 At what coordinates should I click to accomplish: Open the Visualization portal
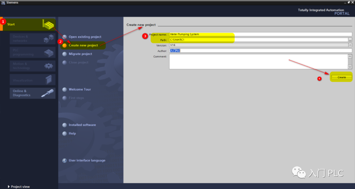coord(32,80)
